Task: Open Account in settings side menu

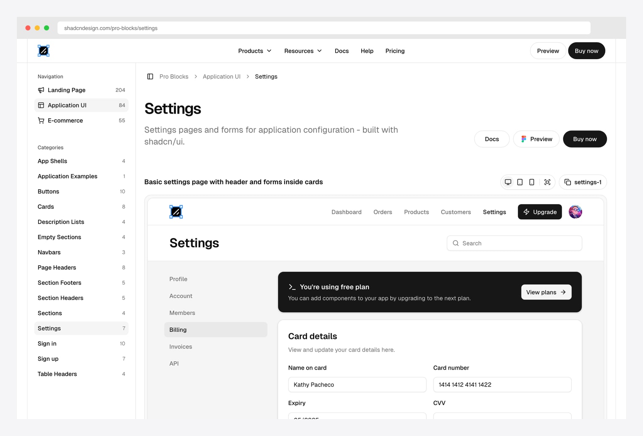Action: [216, 296]
